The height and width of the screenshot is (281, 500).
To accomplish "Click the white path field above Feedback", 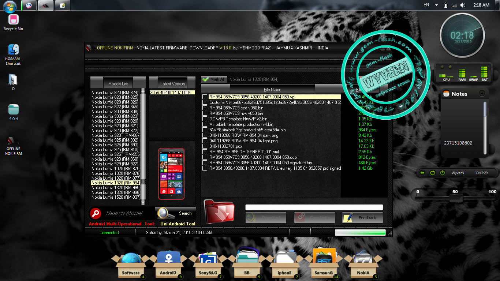I will coord(314,207).
